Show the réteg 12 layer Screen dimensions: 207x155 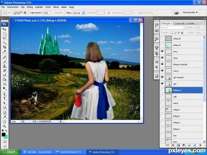(162, 45)
